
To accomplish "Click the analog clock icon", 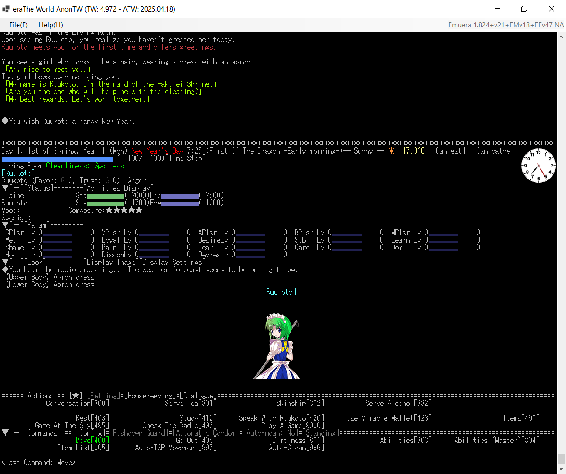I will 538,166.
